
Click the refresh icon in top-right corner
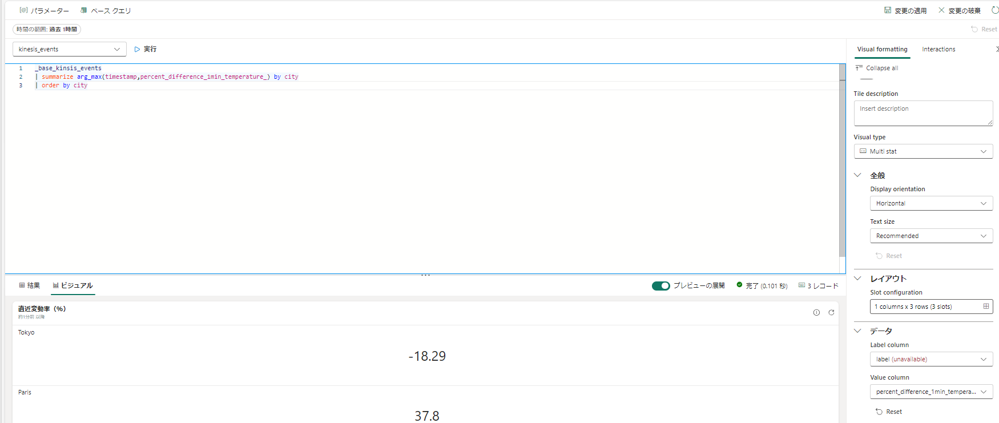pyautogui.click(x=995, y=10)
